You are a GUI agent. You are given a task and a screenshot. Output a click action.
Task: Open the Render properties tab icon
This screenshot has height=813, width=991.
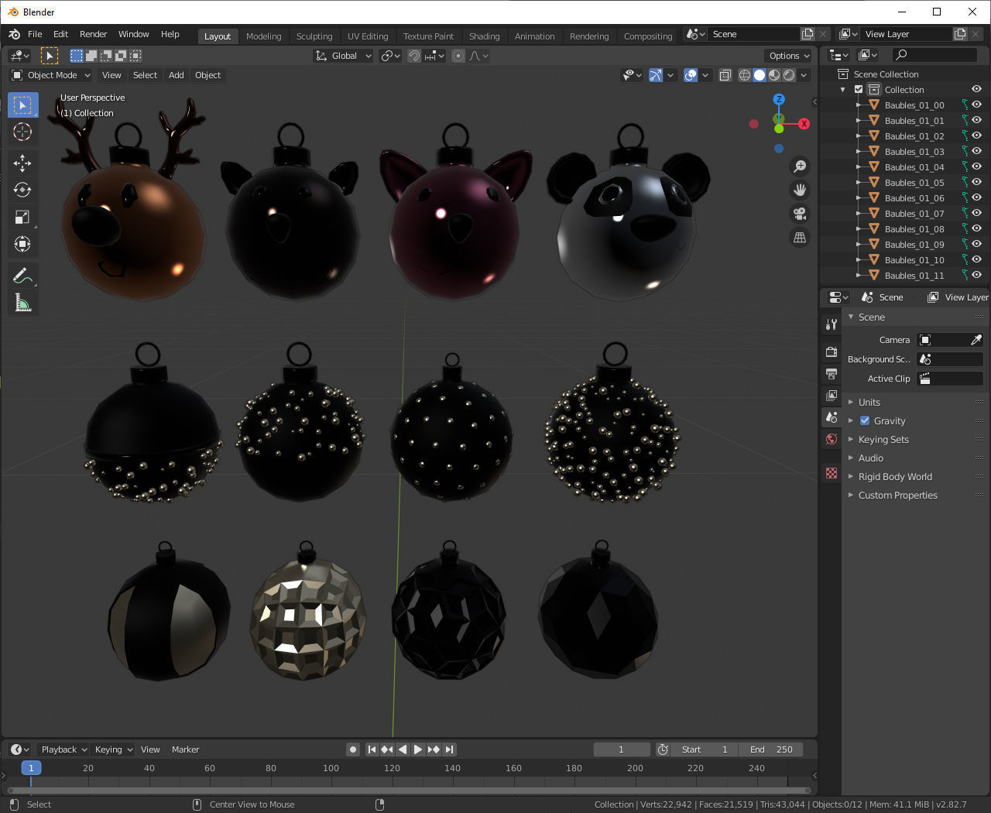point(832,352)
